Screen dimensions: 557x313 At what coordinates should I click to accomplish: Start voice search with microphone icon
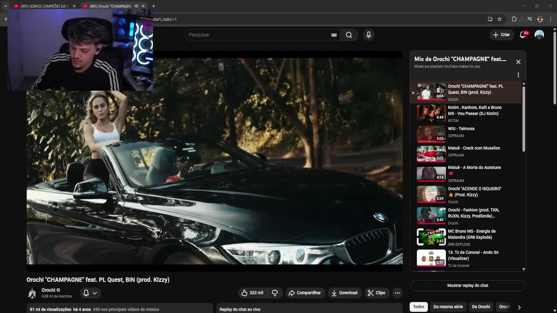pos(369,35)
